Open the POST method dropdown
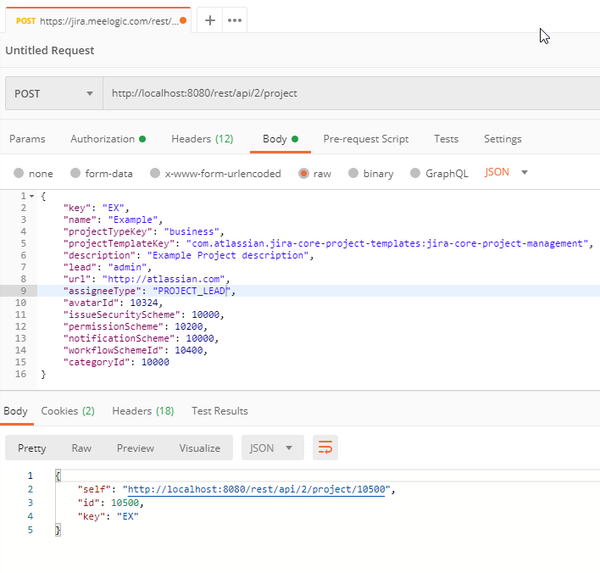Screen dimensions: 600x573 (x=53, y=93)
